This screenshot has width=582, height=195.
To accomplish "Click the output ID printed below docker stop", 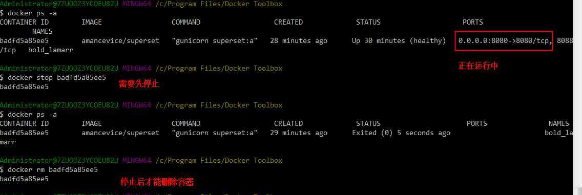I will 24,86.
